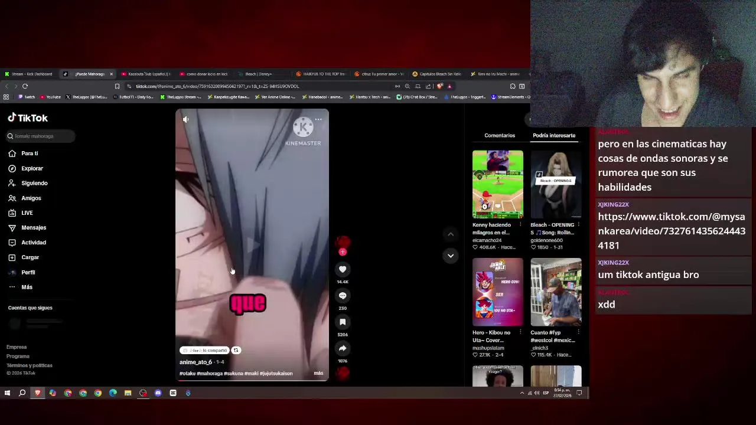The image size is (756, 425).
Task: Bookmark the video showing 5206 saves
Action: pos(343,322)
